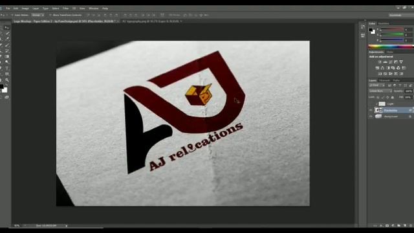Image resolution: width=414 pixels, height=233 pixels.
Task: Add a Channel Mixer adjustment
Action: (398, 68)
